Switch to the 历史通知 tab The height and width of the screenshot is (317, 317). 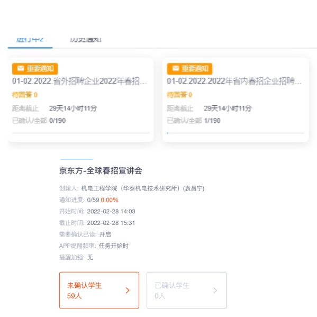click(x=85, y=40)
